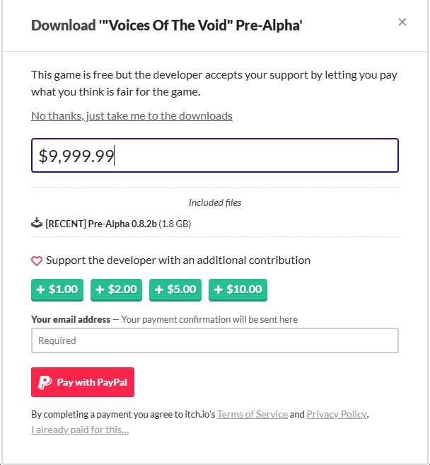The height and width of the screenshot is (465, 430).
Task: Add $1.00 to the contribution
Action: pyautogui.click(x=57, y=289)
